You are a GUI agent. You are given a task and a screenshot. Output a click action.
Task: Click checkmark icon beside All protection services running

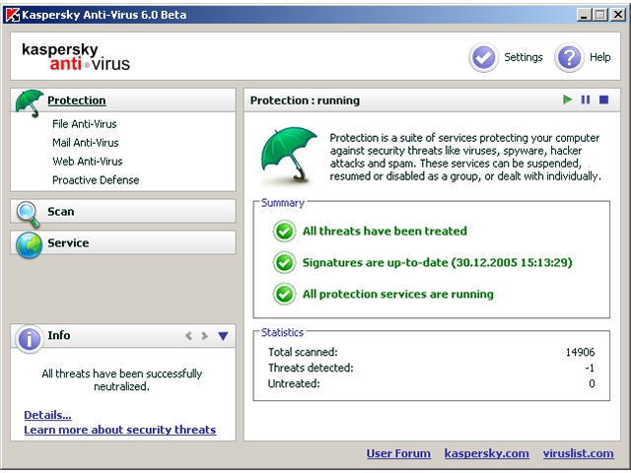coord(285,294)
